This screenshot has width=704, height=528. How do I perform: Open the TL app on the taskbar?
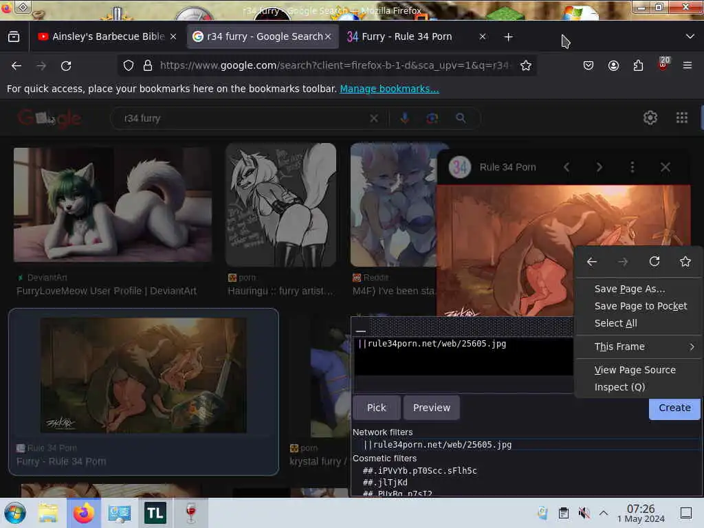(x=155, y=513)
